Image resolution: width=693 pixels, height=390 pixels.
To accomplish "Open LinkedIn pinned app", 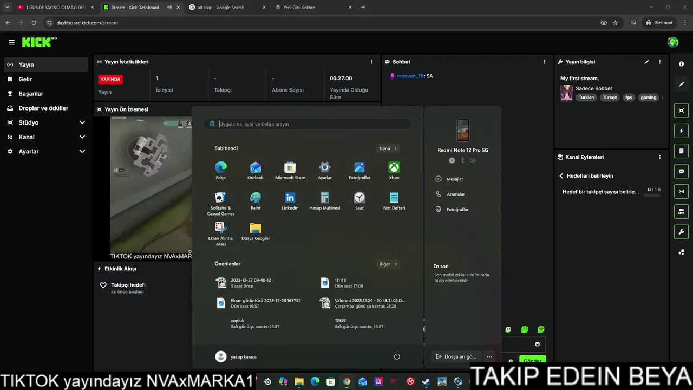I will (x=290, y=201).
